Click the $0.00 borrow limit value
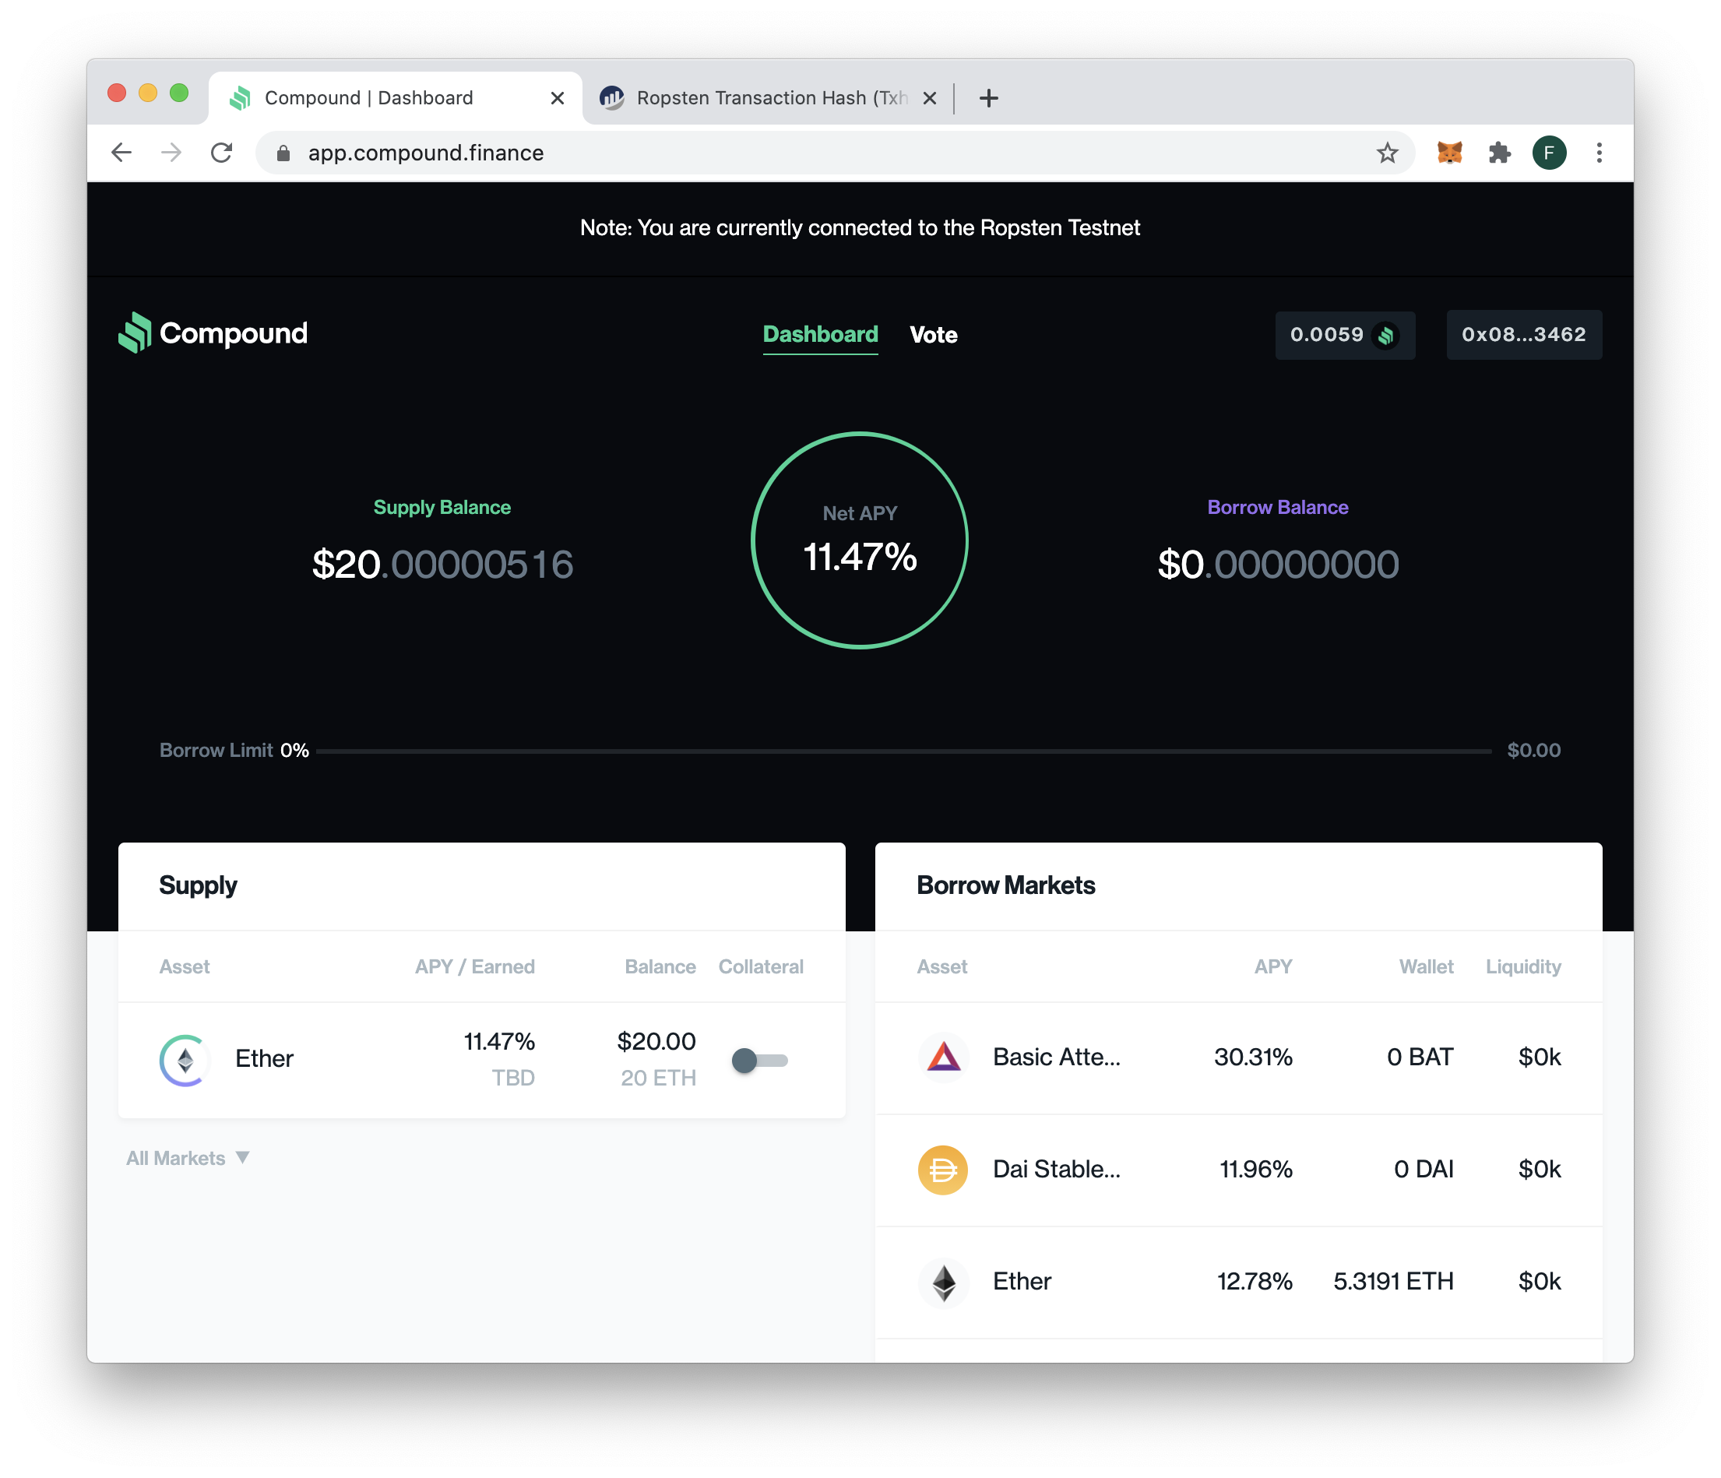Image resolution: width=1721 pixels, height=1478 pixels. pyautogui.click(x=1533, y=751)
